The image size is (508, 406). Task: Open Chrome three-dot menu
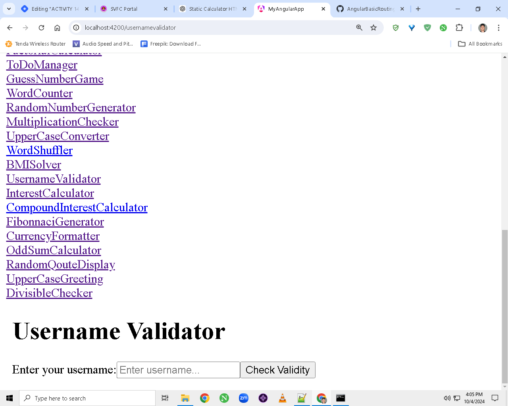(x=498, y=28)
